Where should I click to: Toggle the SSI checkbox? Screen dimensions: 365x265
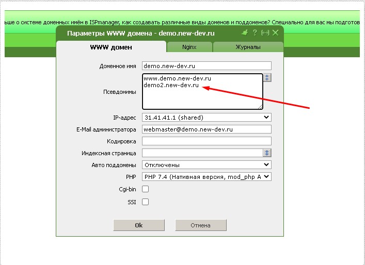(146, 202)
